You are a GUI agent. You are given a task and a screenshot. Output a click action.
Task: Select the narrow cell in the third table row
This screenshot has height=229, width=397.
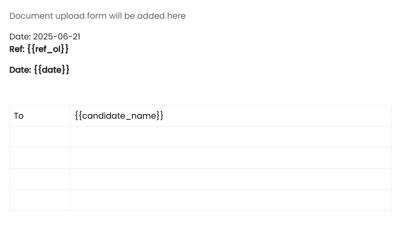(x=40, y=158)
